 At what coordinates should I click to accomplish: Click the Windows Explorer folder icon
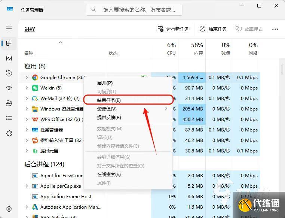pyautogui.click(x=35, y=109)
